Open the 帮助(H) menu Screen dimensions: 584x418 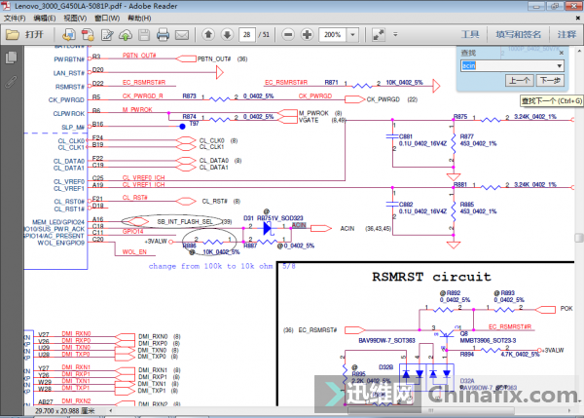click(139, 18)
